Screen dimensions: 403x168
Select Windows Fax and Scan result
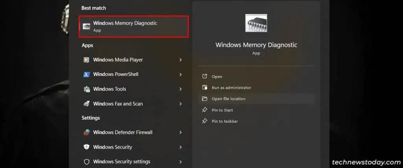(x=134, y=104)
